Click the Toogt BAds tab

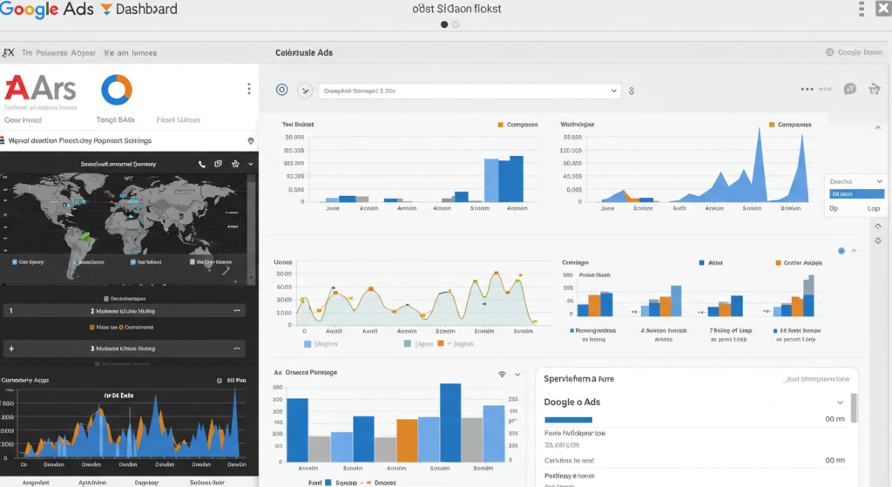coord(116,120)
